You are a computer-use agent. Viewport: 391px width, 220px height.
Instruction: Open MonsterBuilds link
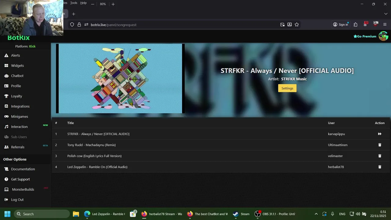point(23,189)
